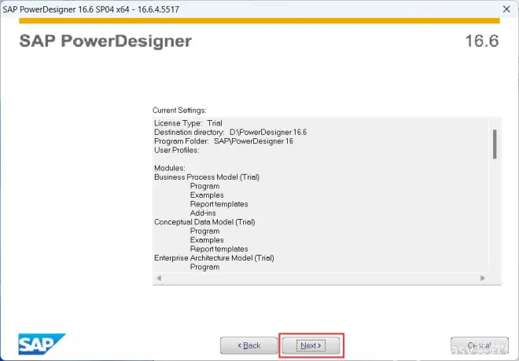The height and width of the screenshot is (361, 519).
Task: Close the installer window
Action: click(x=506, y=9)
